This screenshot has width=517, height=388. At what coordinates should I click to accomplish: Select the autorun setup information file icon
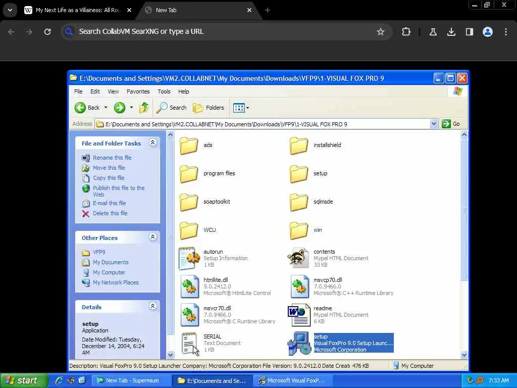tap(189, 258)
